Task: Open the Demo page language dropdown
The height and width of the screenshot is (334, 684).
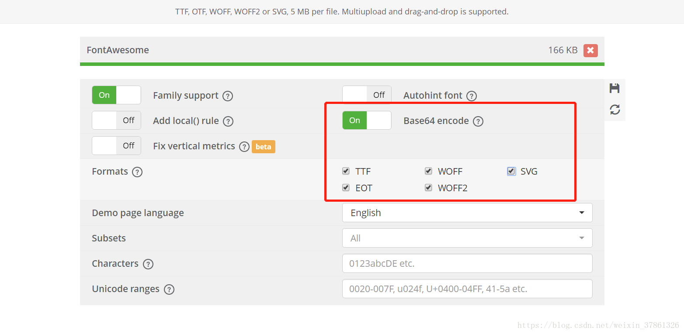Action: pyautogui.click(x=467, y=213)
